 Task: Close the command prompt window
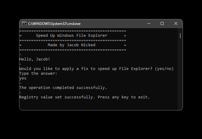pyautogui.click(x=176, y=24)
